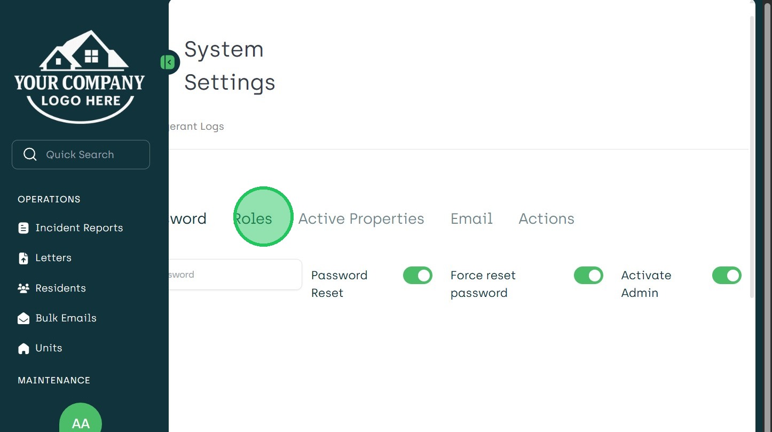Click the Incident Reports document icon
Viewport: 772px width, 432px height.
pyautogui.click(x=23, y=228)
